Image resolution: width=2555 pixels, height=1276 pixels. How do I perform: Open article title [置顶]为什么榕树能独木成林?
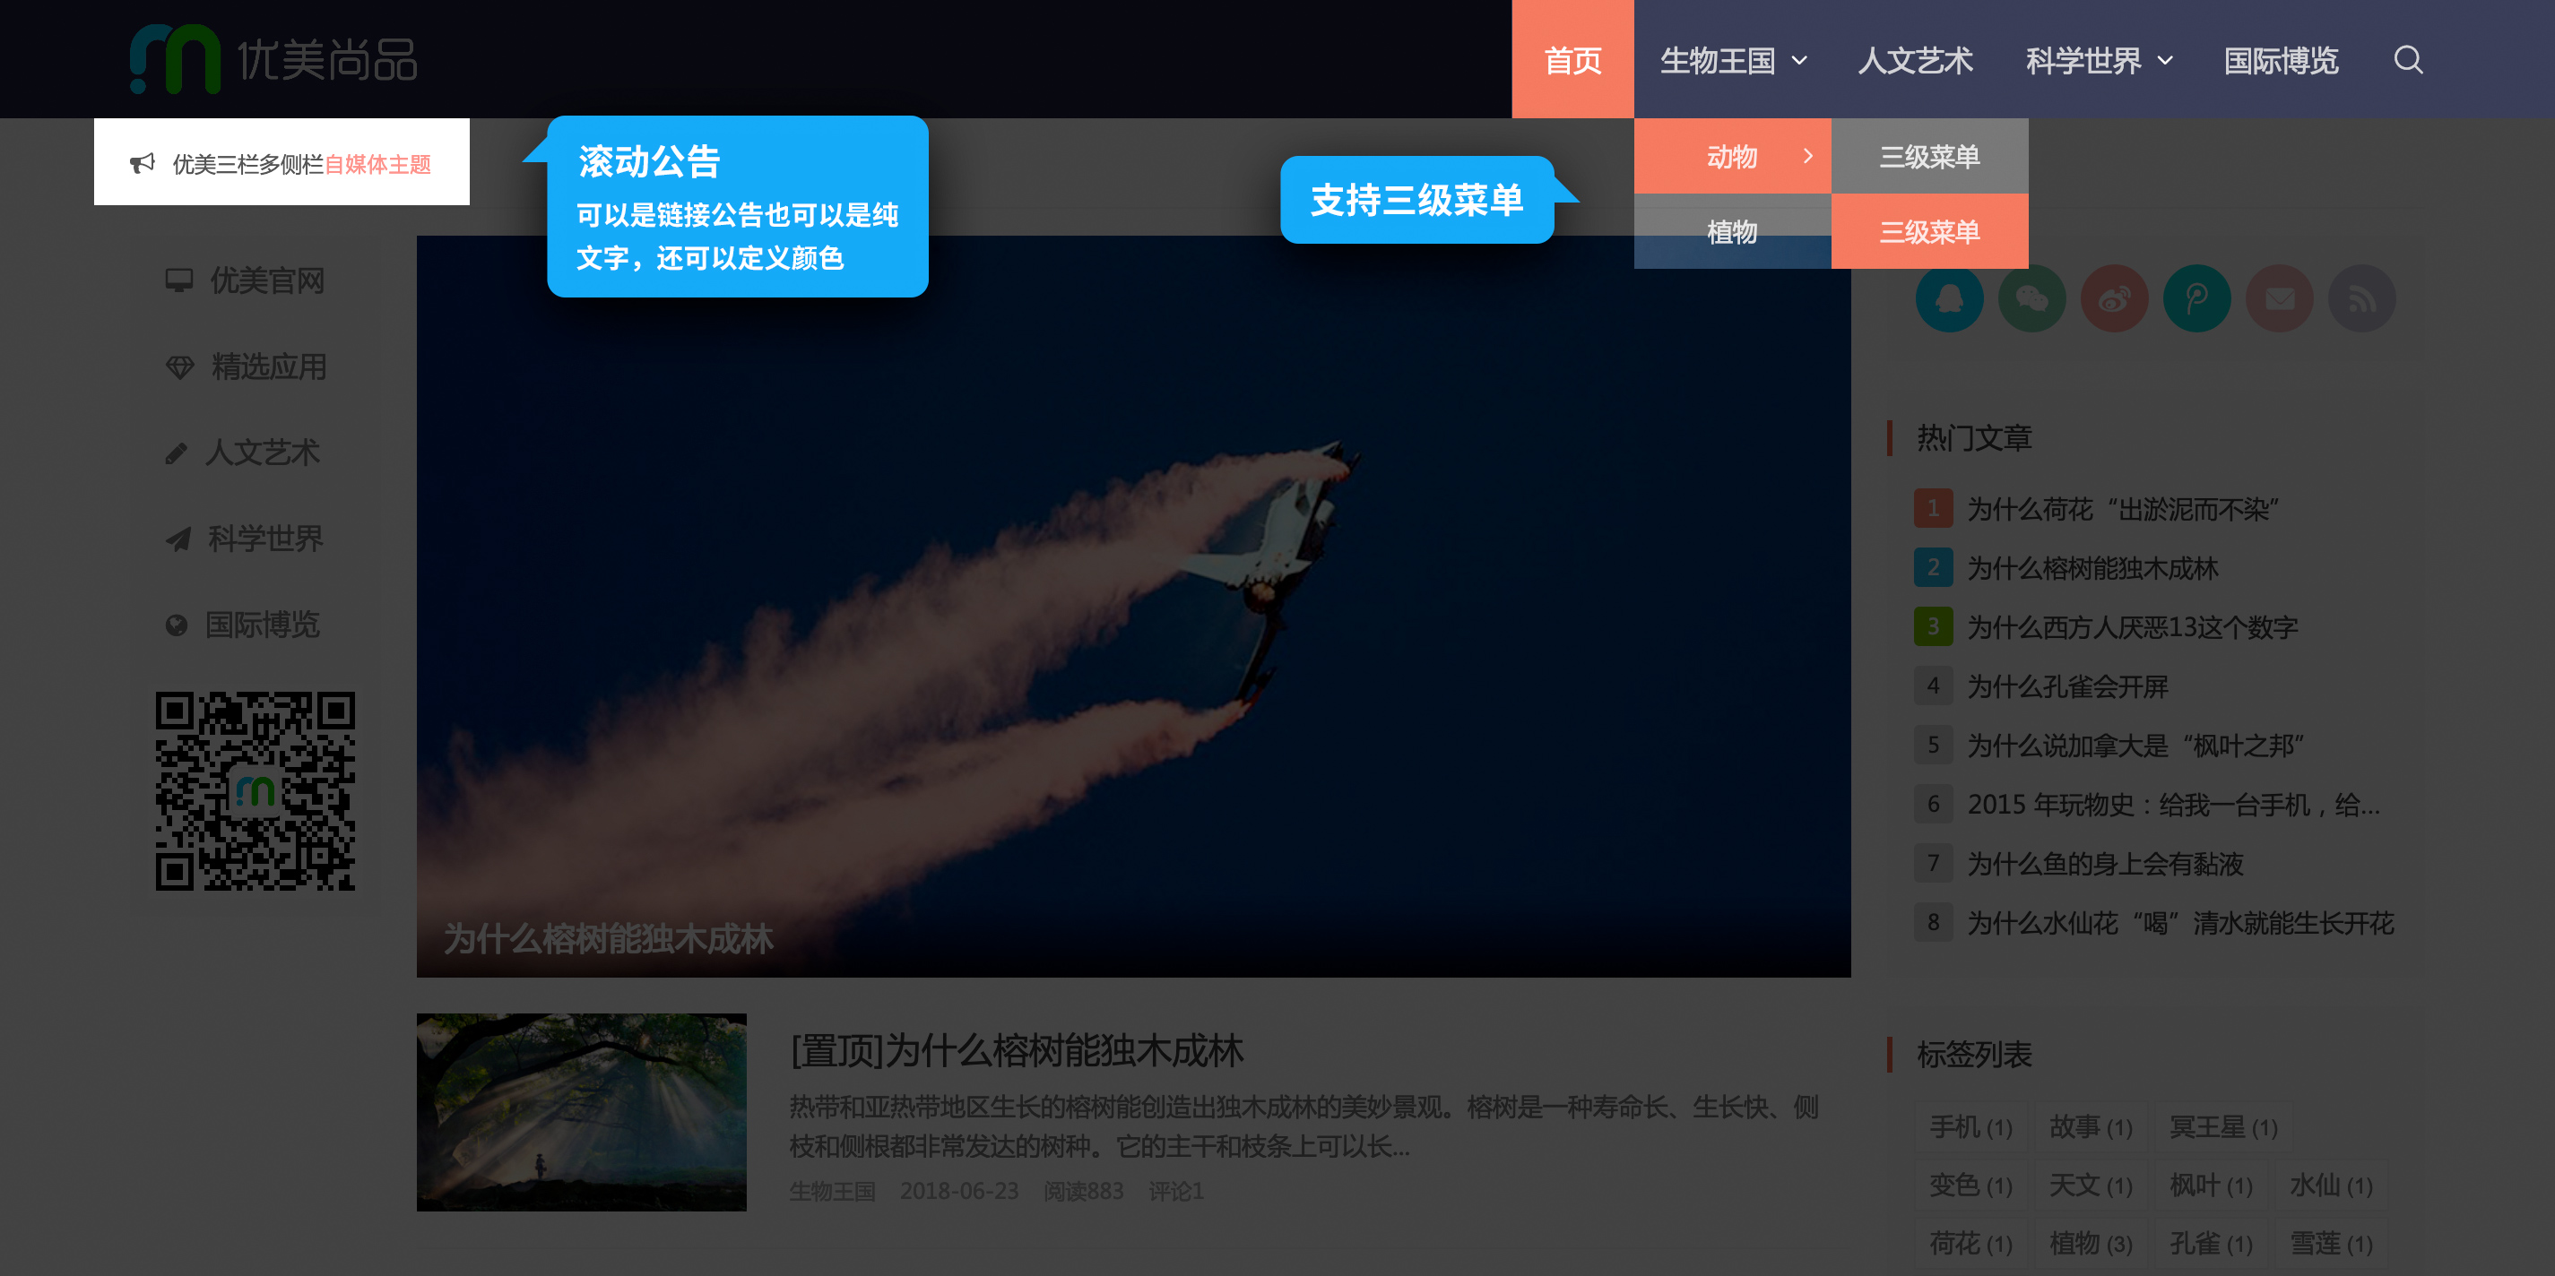point(1017,1050)
